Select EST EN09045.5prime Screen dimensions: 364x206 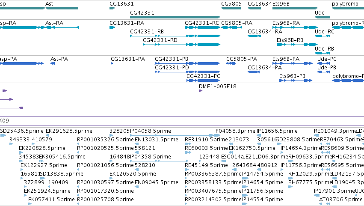(x=157, y=182)
